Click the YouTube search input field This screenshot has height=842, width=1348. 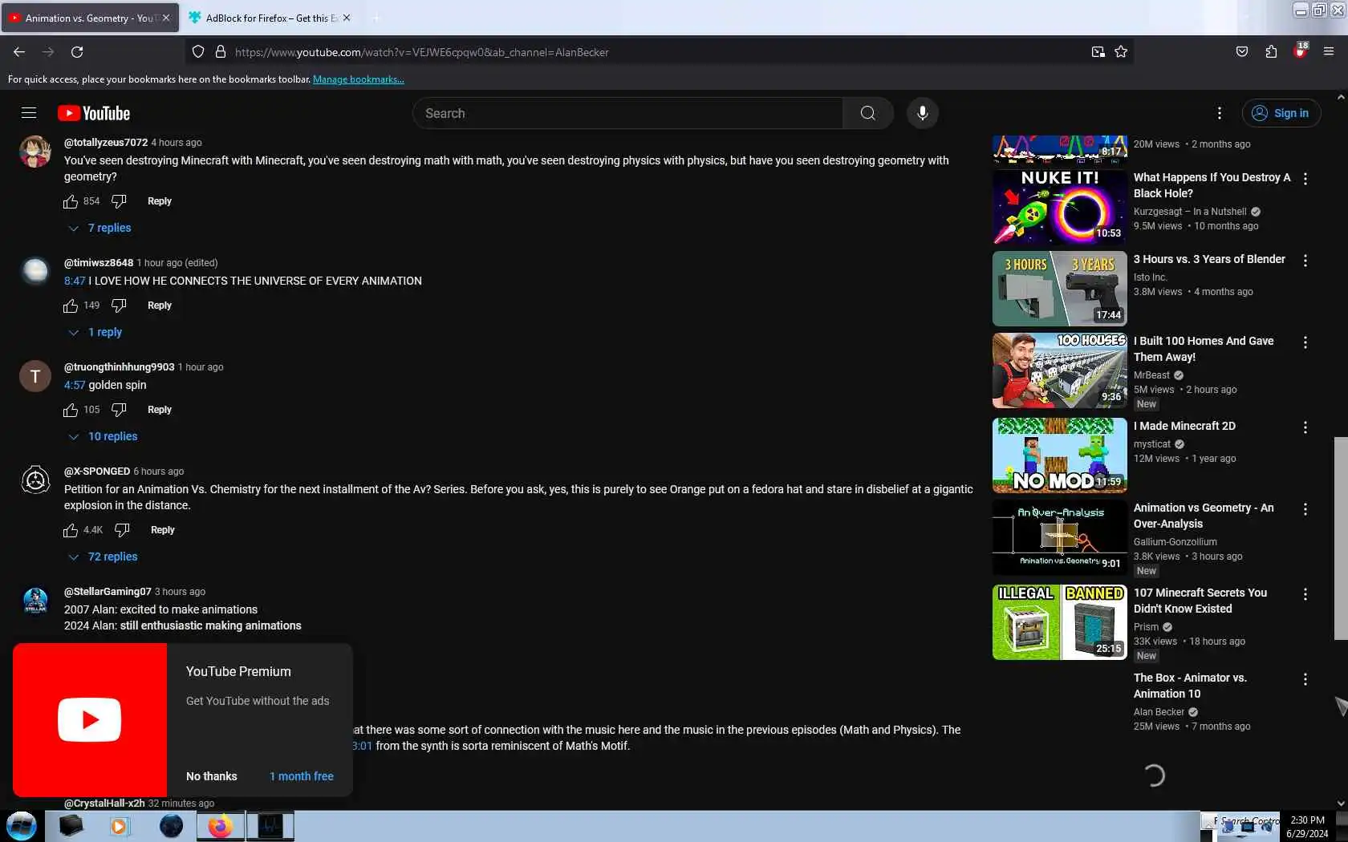627,113
